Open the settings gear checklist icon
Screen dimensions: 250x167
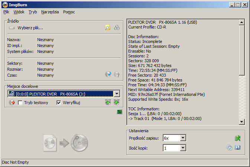229,147
